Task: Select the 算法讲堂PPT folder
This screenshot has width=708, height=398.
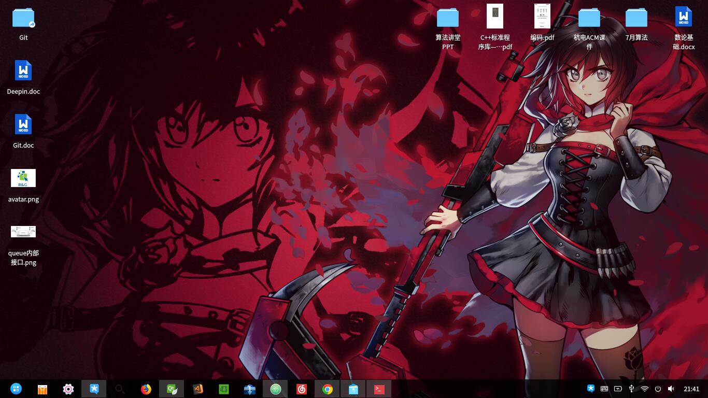Action: point(448,18)
